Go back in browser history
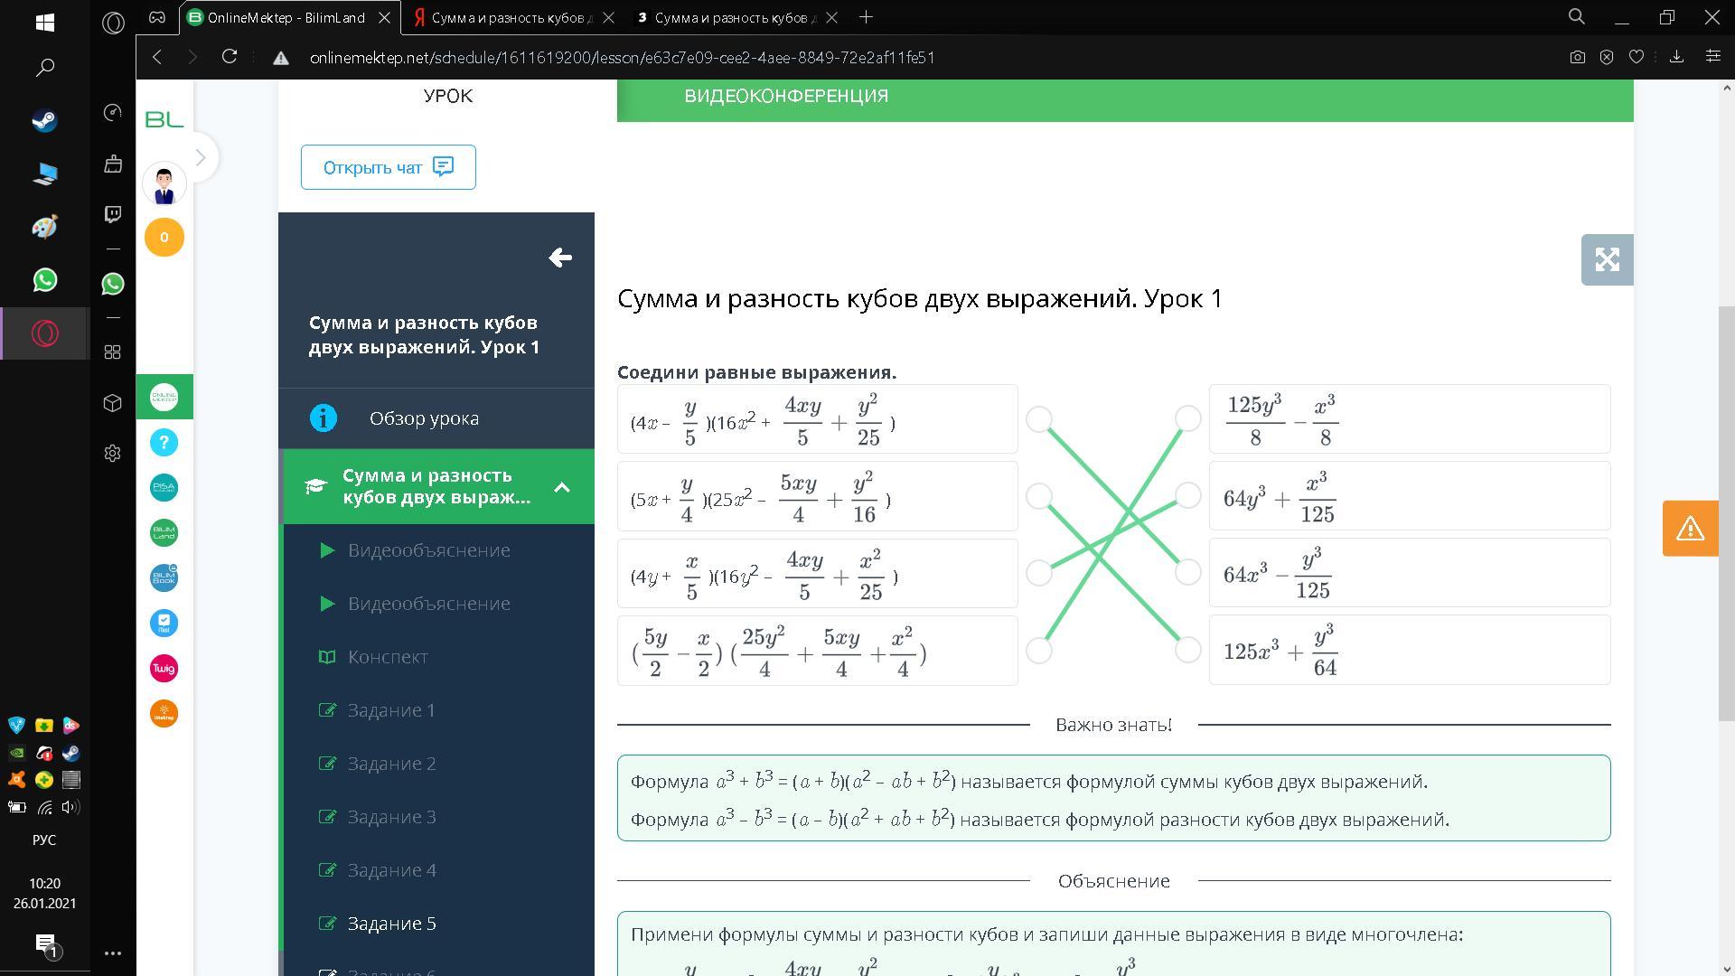The height and width of the screenshot is (976, 1735). tap(157, 57)
